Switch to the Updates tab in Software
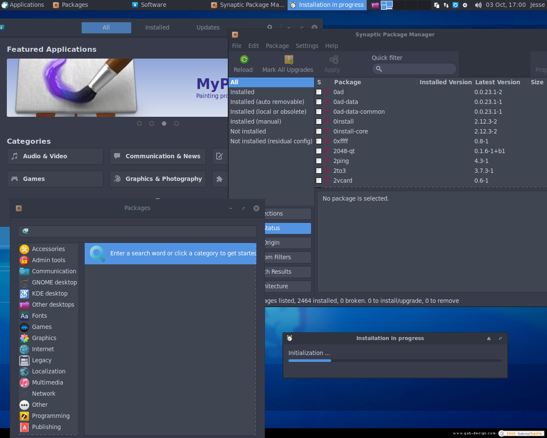 208,27
